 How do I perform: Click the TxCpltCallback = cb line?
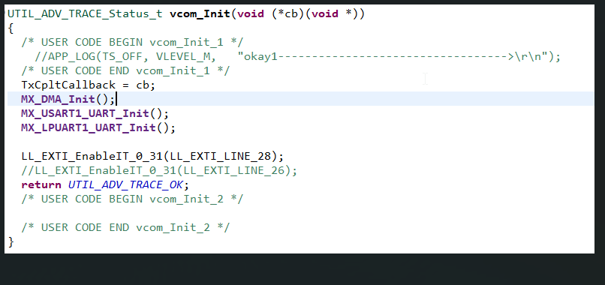tap(89, 85)
